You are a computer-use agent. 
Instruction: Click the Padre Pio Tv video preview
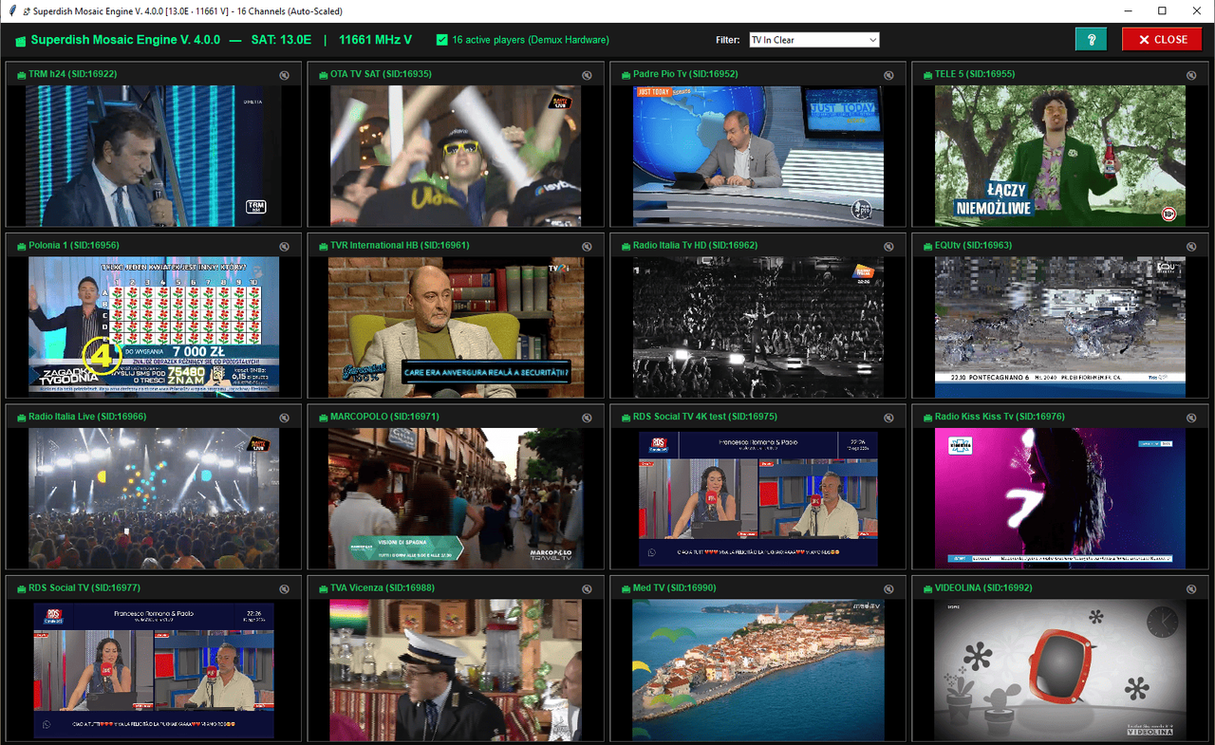(x=758, y=156)
